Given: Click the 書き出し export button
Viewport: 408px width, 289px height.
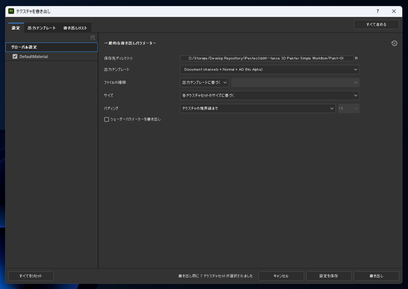Looking at the screenshot, I should click(376, 276).
